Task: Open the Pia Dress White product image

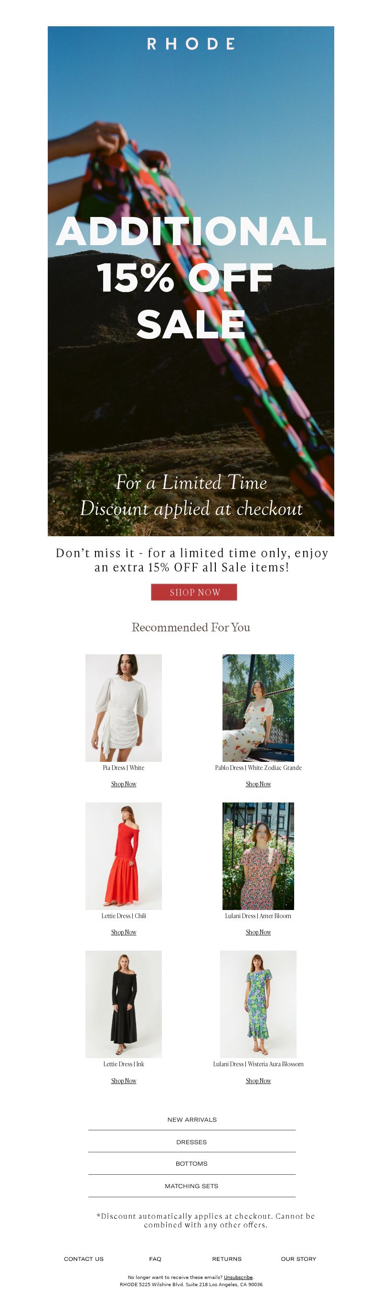Action: pos(124,707)
